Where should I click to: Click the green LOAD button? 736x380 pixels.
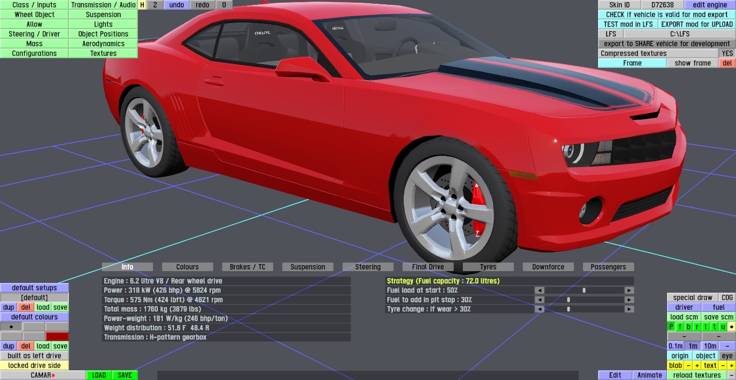pyautogui.click(x=99, y=375)
